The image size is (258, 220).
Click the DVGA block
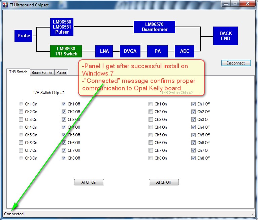click(x=130, y=51)
